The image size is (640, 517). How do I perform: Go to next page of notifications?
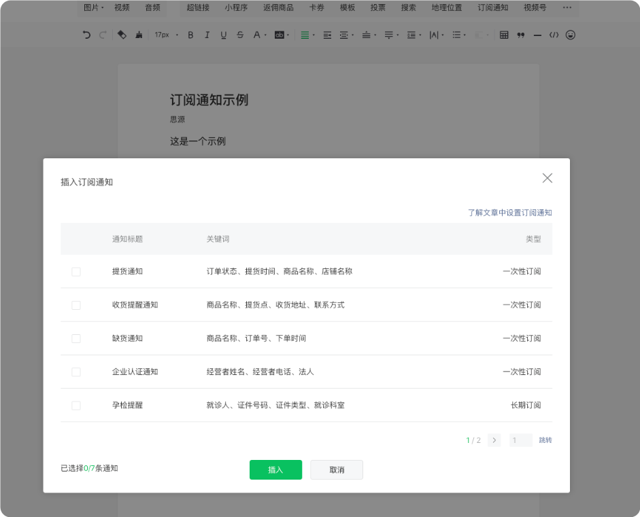click(x=494, y=440)
